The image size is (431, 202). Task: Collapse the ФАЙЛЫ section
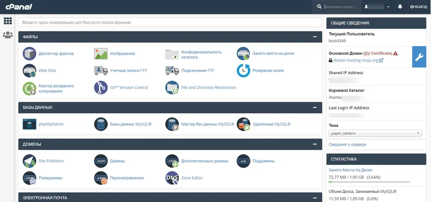(315, 37)
